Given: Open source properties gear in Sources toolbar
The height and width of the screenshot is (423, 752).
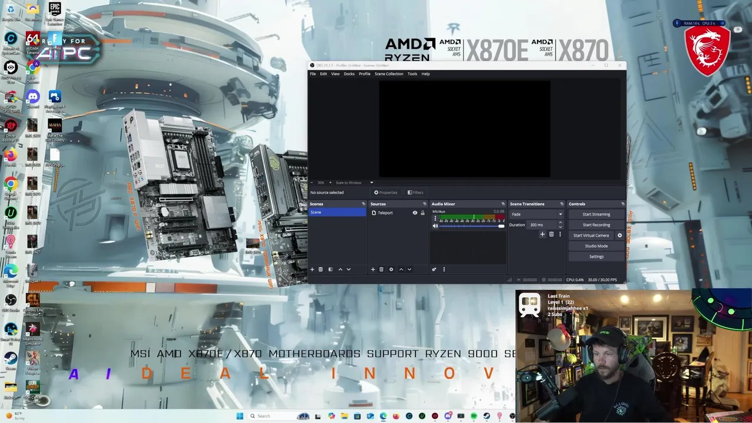Looking at the screenshot, I should click(x=391, y=269).
